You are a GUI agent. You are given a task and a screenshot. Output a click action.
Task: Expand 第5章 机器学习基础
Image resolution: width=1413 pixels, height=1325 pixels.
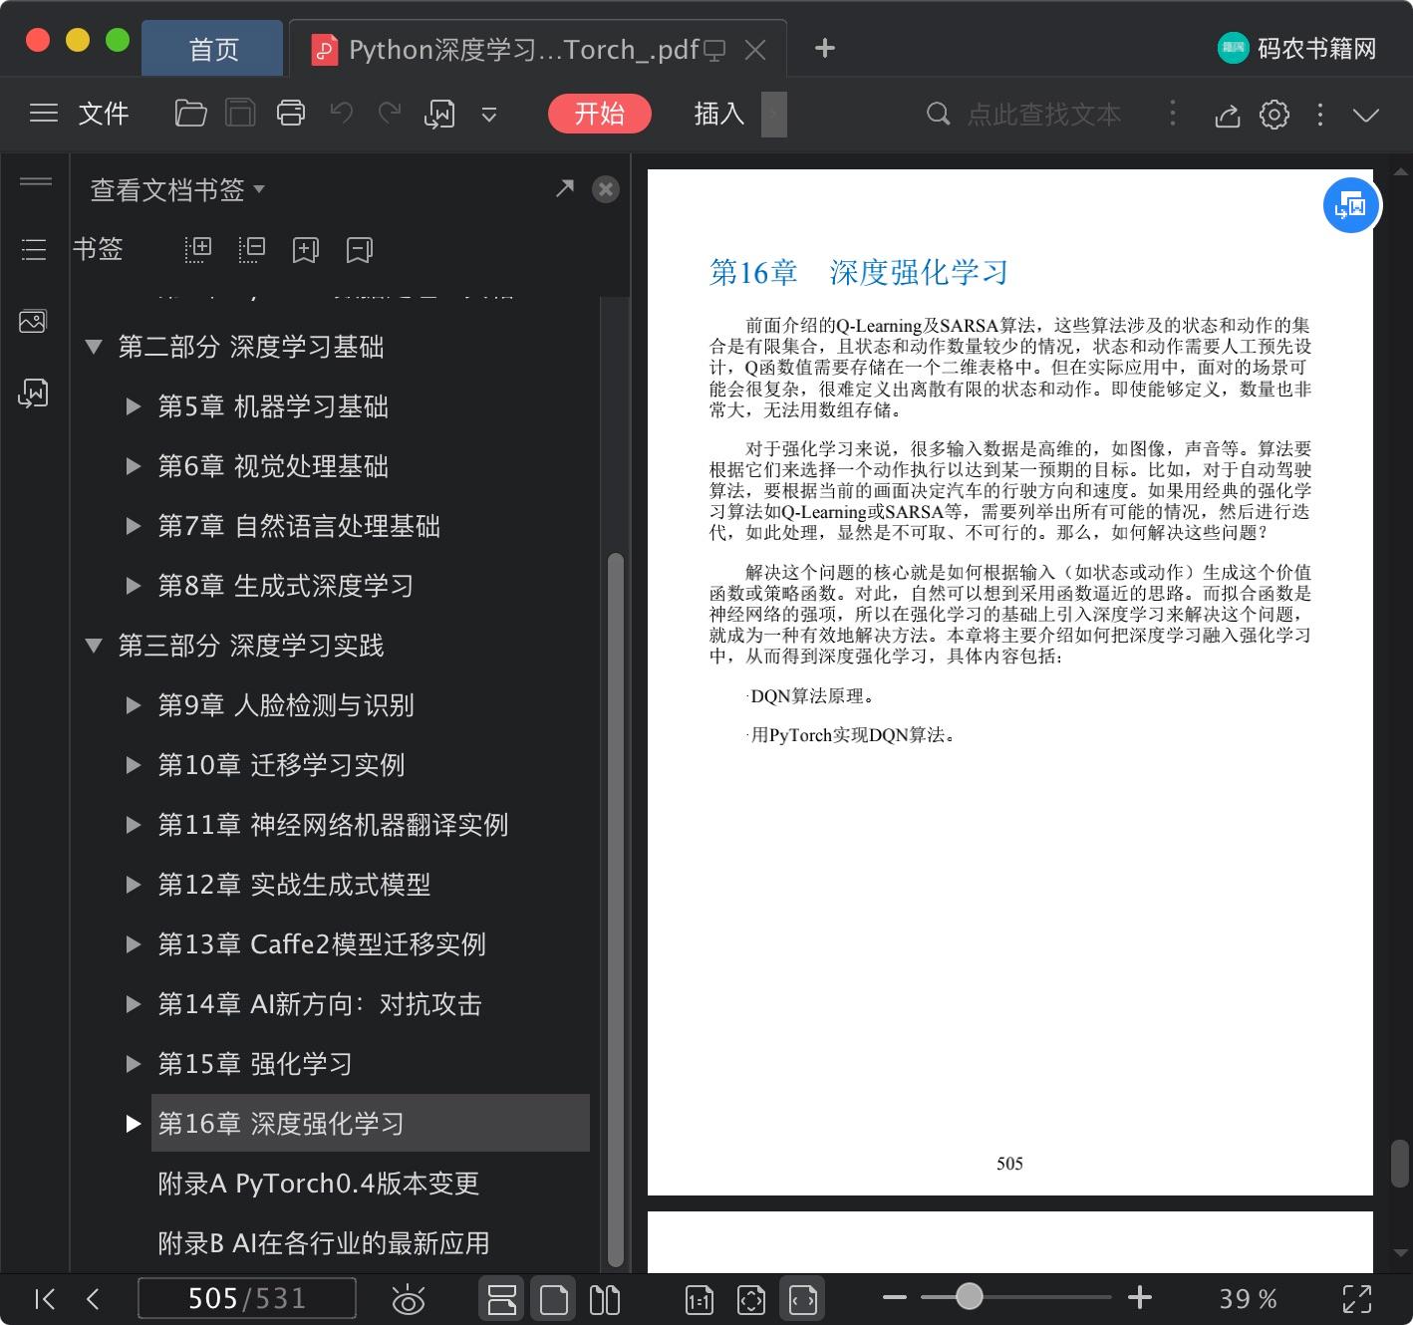[134, 406]
